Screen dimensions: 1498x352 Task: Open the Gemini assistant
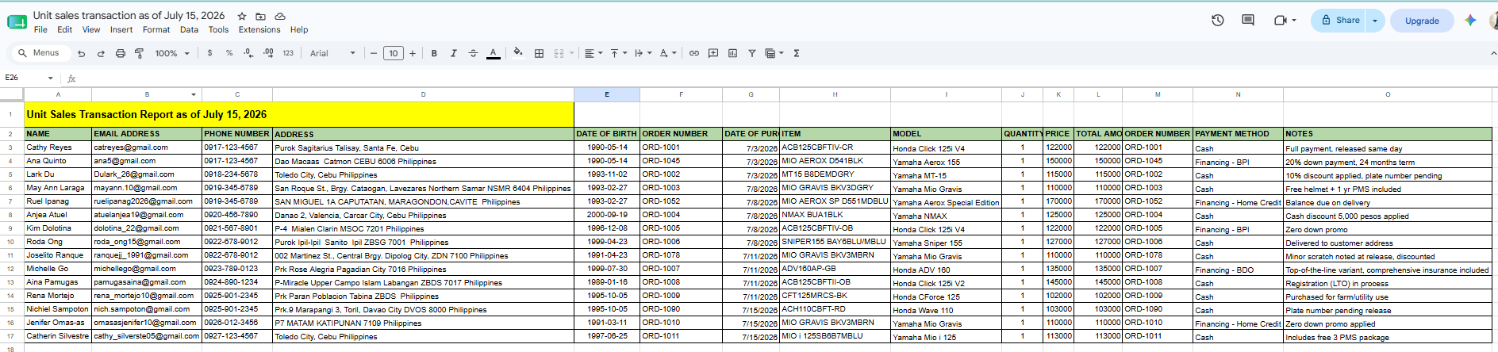click(1470, 21)
